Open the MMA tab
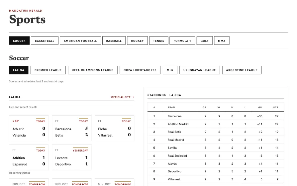The height and width of the screenshot is (186, 297). point(222,41)
